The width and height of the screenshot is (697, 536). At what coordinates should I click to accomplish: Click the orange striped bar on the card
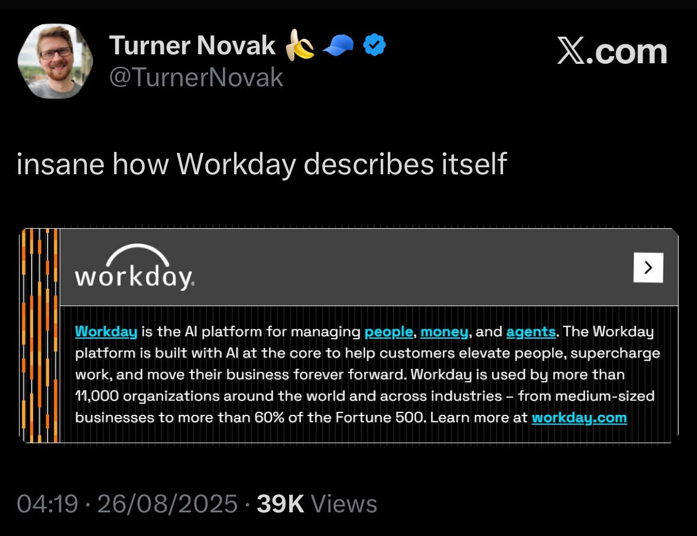click(x=40, y=335)
